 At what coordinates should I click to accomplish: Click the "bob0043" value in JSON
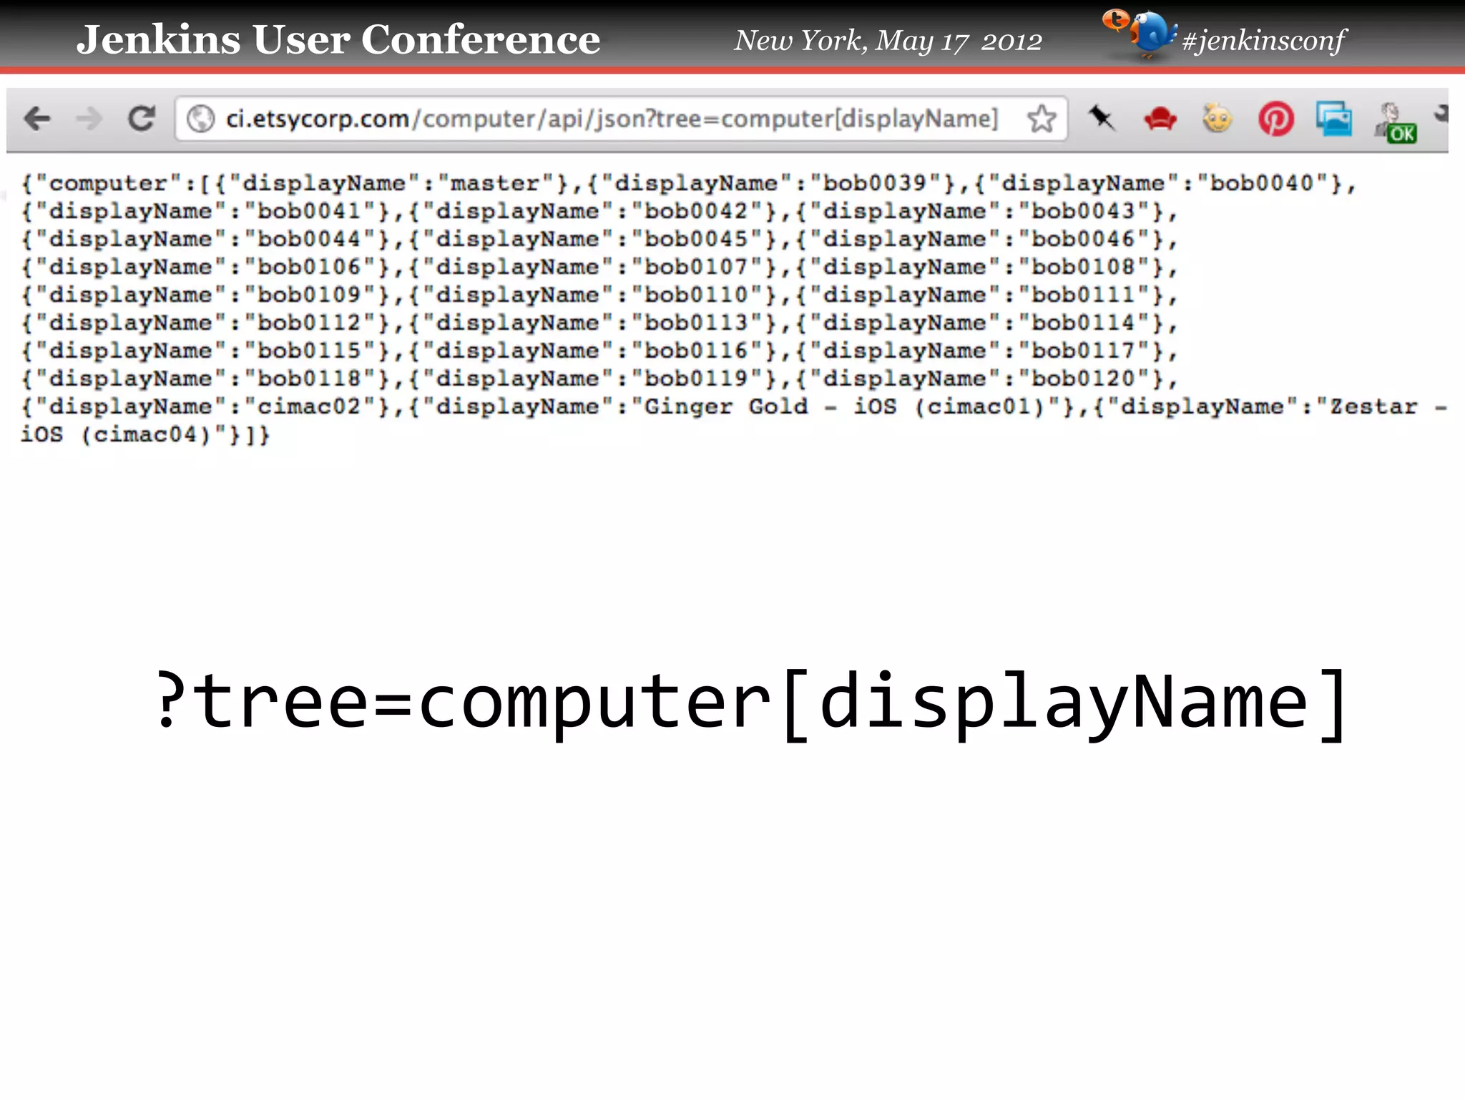coord(1090,211)
